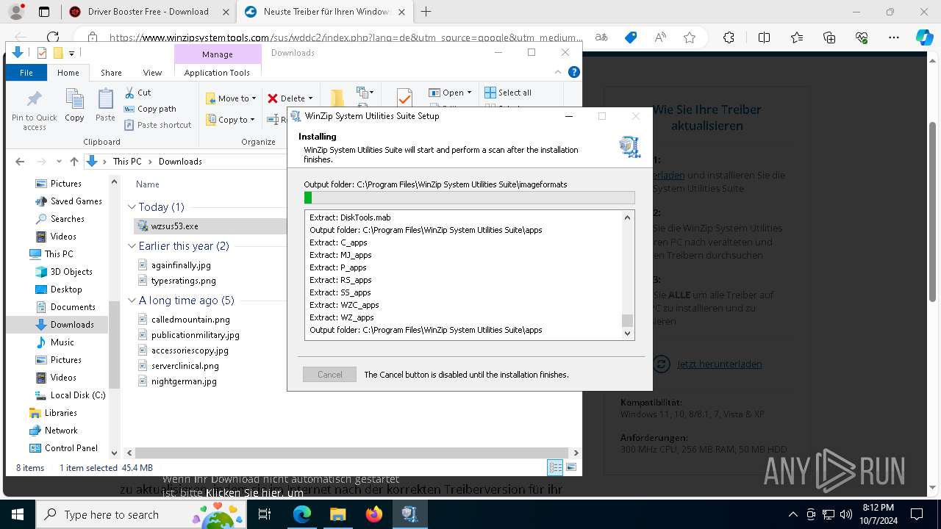Show hidden system tray icons

(792, 514)
